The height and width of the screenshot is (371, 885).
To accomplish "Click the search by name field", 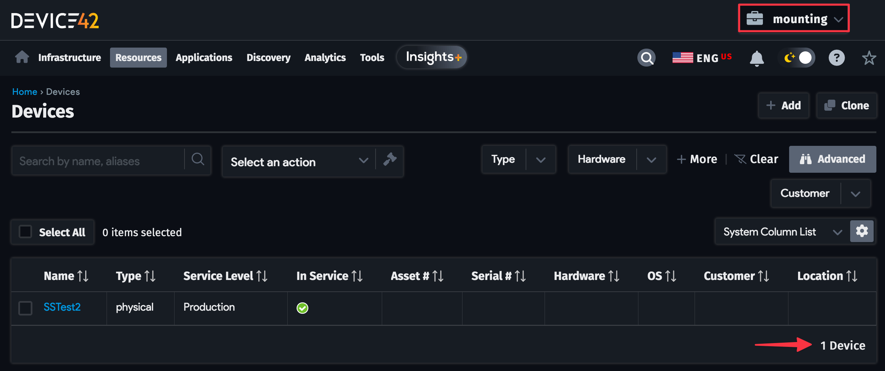I will tap(97, 160).
